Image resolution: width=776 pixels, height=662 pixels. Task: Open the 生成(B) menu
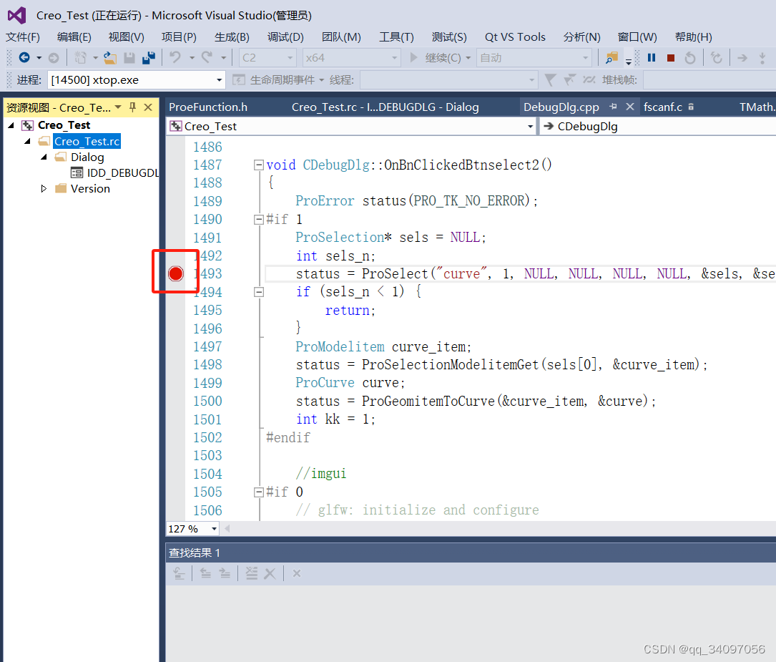pyautogui.click(x=232, y=37)
